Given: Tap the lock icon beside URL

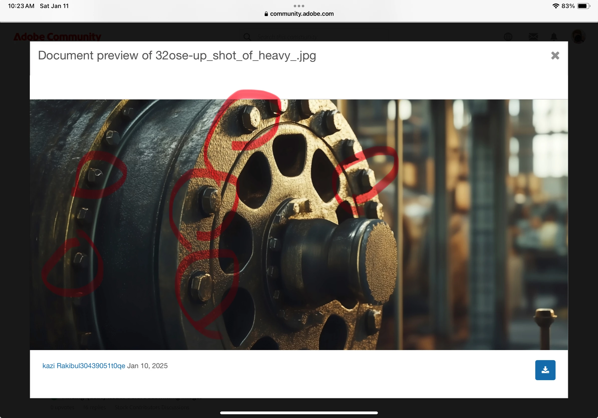Looking at the screenshot, I should click(x=266, y=14).
